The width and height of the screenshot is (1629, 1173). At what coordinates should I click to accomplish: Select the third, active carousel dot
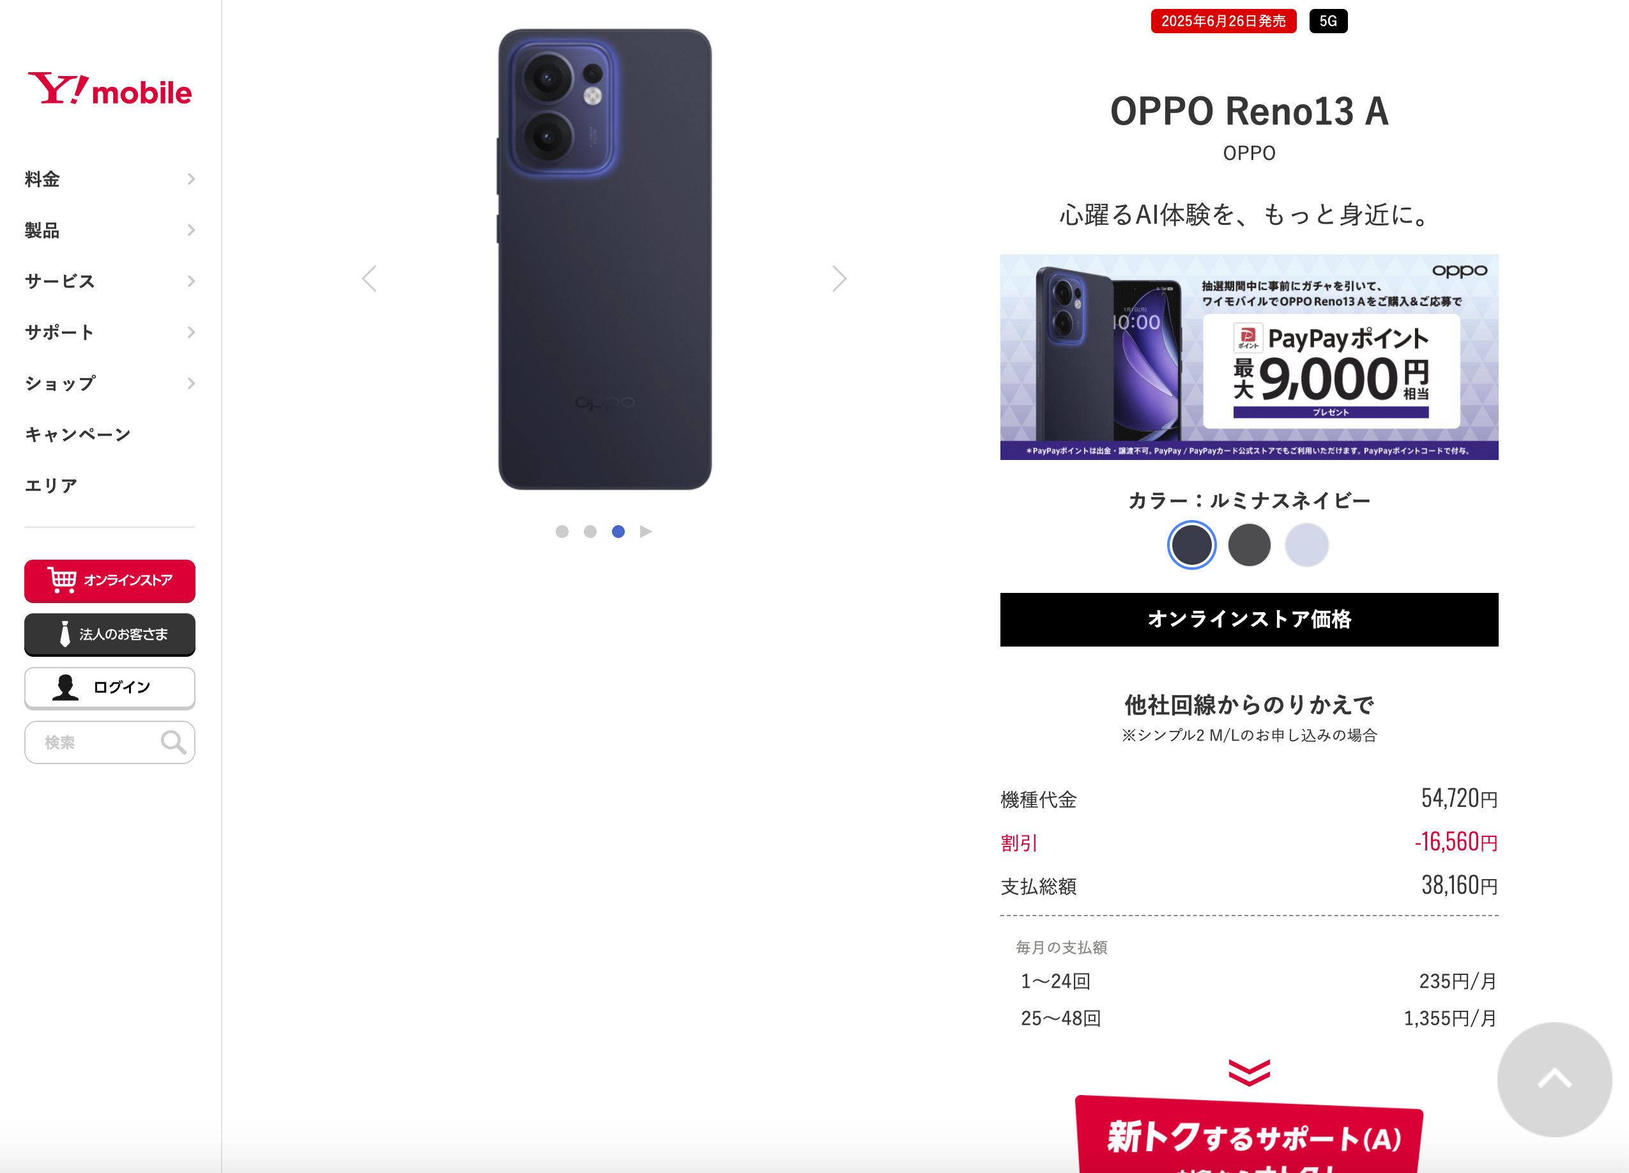(x=618, y=532)
